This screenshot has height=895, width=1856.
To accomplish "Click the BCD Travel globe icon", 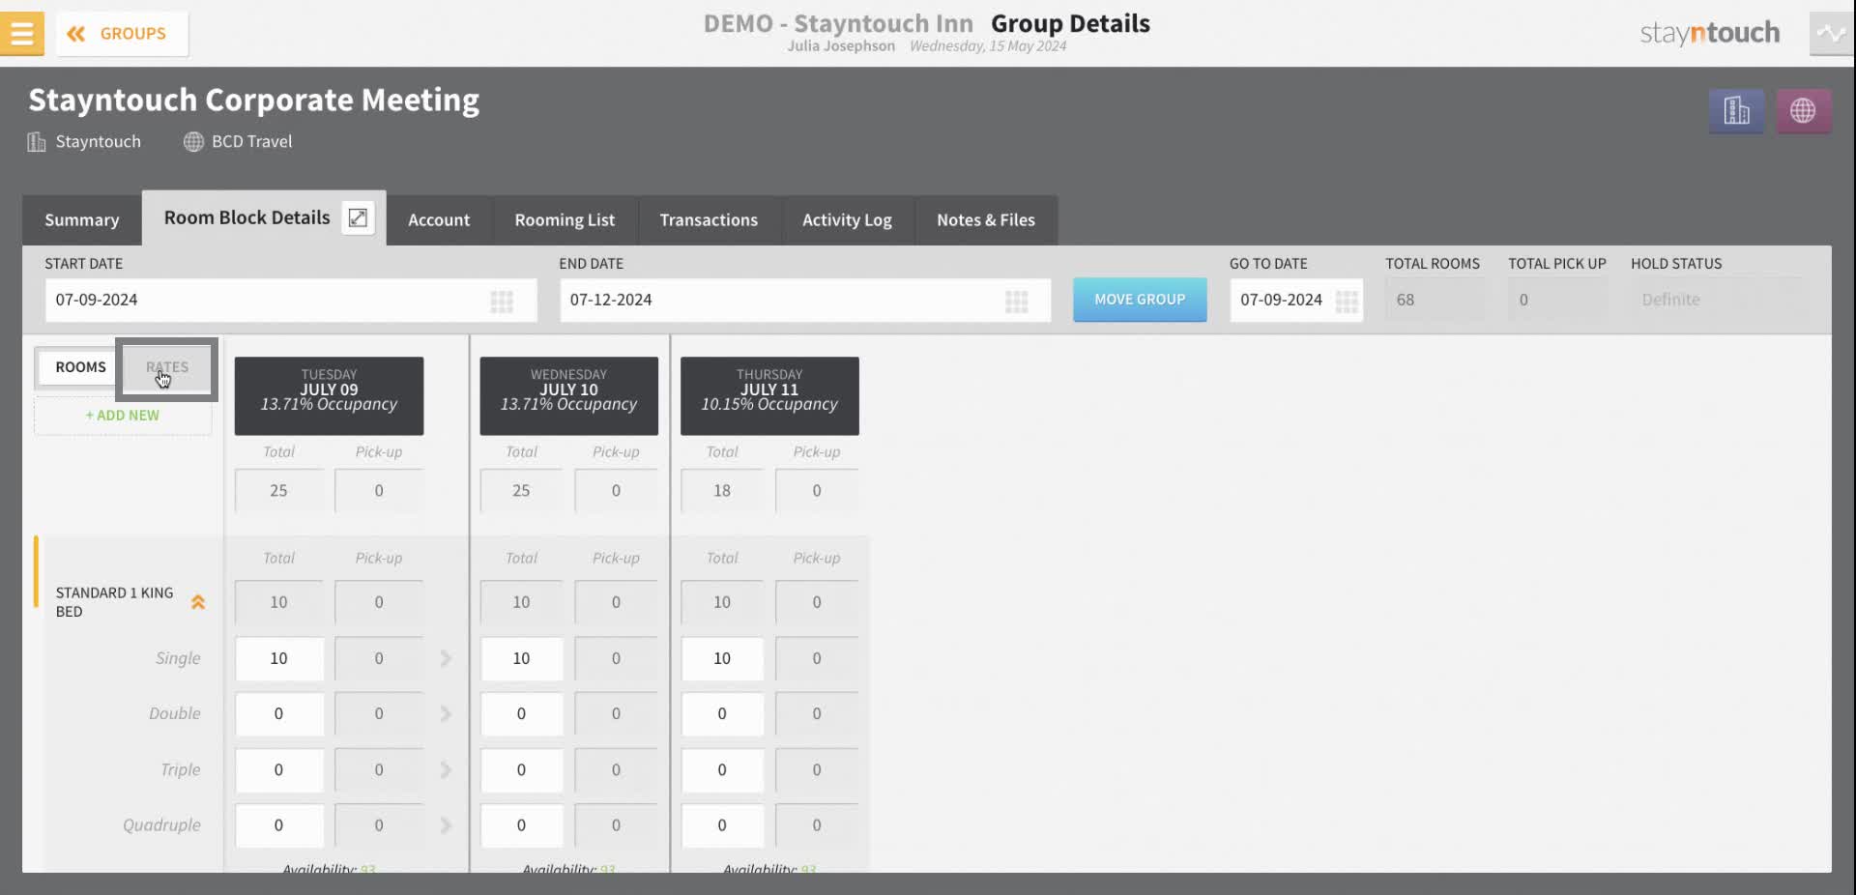I will pyautogui.click(x=193, y=142).
